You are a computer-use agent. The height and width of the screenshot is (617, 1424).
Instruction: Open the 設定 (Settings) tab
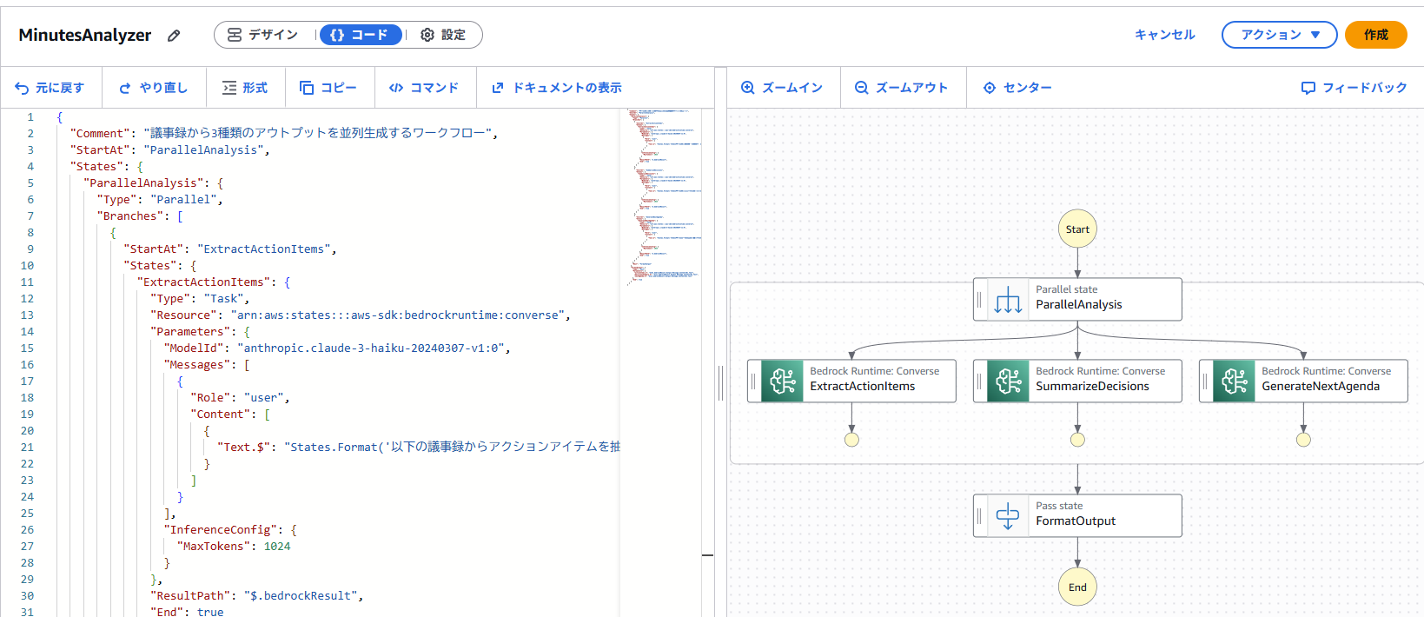pos(443,35)
